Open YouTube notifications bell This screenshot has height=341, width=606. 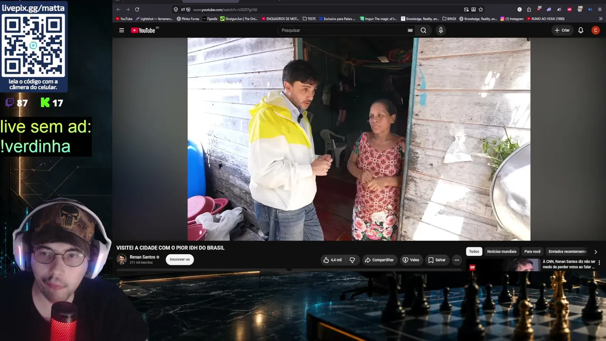(581, 30)
